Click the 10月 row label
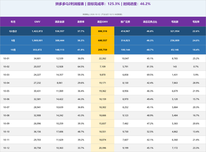 click(x=13, y=50)
